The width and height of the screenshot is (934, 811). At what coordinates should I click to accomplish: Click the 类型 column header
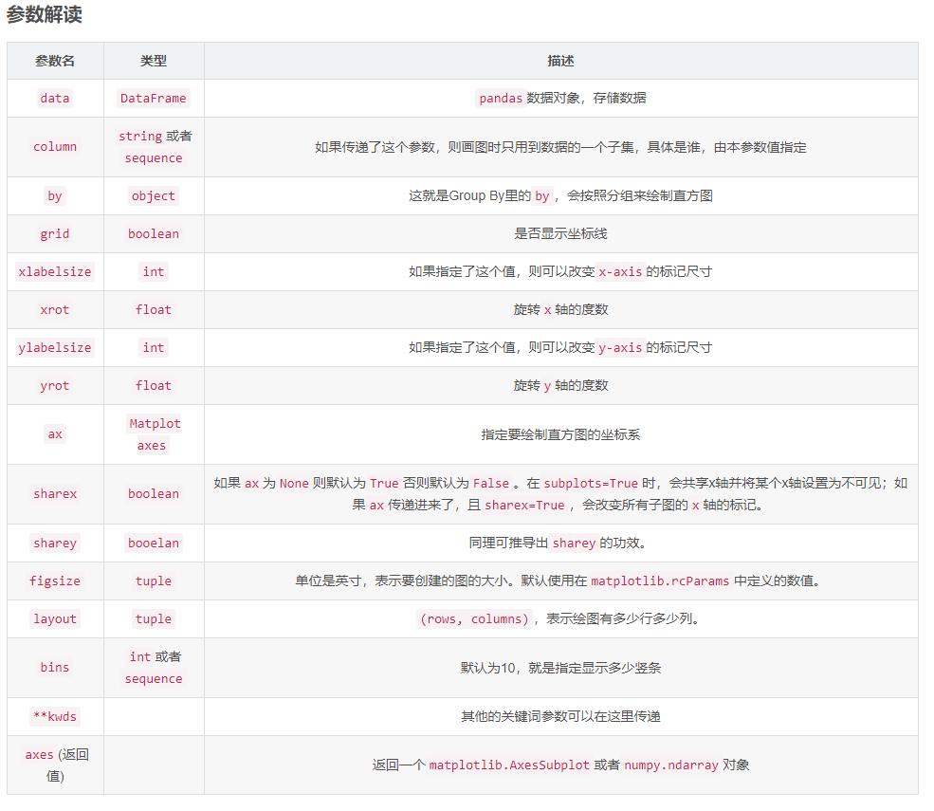click(x=153, y=60)
